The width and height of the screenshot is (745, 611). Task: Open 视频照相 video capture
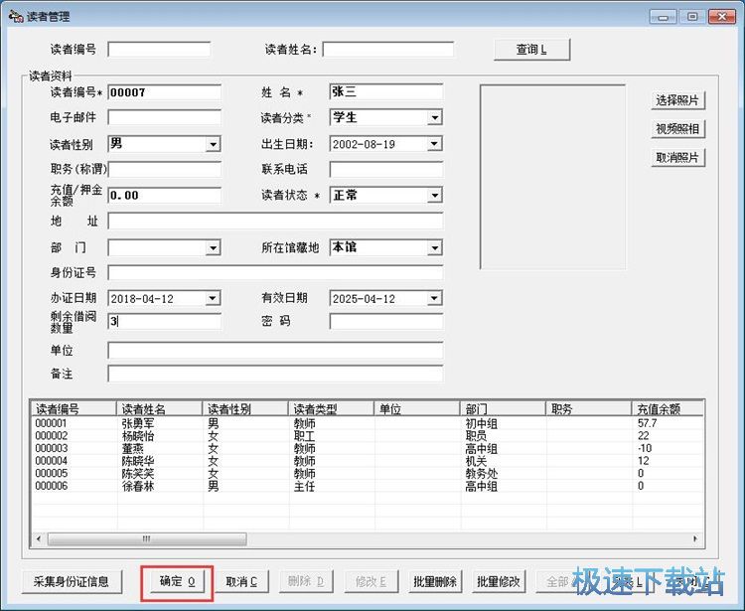[677, 129]
